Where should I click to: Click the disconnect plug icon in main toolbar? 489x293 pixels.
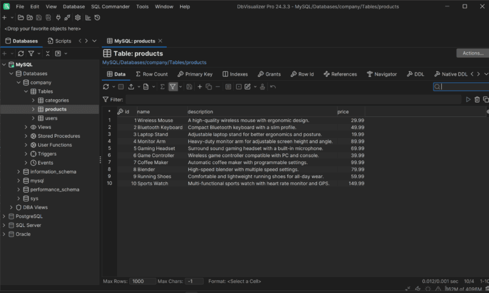67,18
